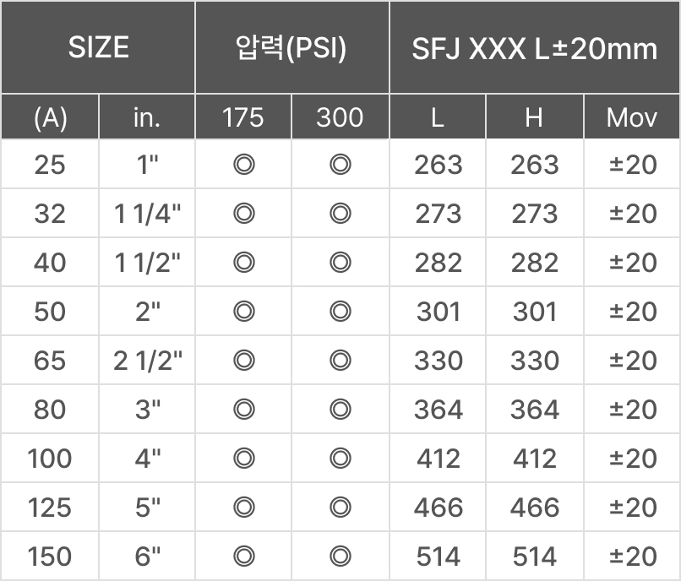The height and width of the screenshot is (581, 681).
Task: Select the (A) subheader cell
Action: click(x=50, y=117)
